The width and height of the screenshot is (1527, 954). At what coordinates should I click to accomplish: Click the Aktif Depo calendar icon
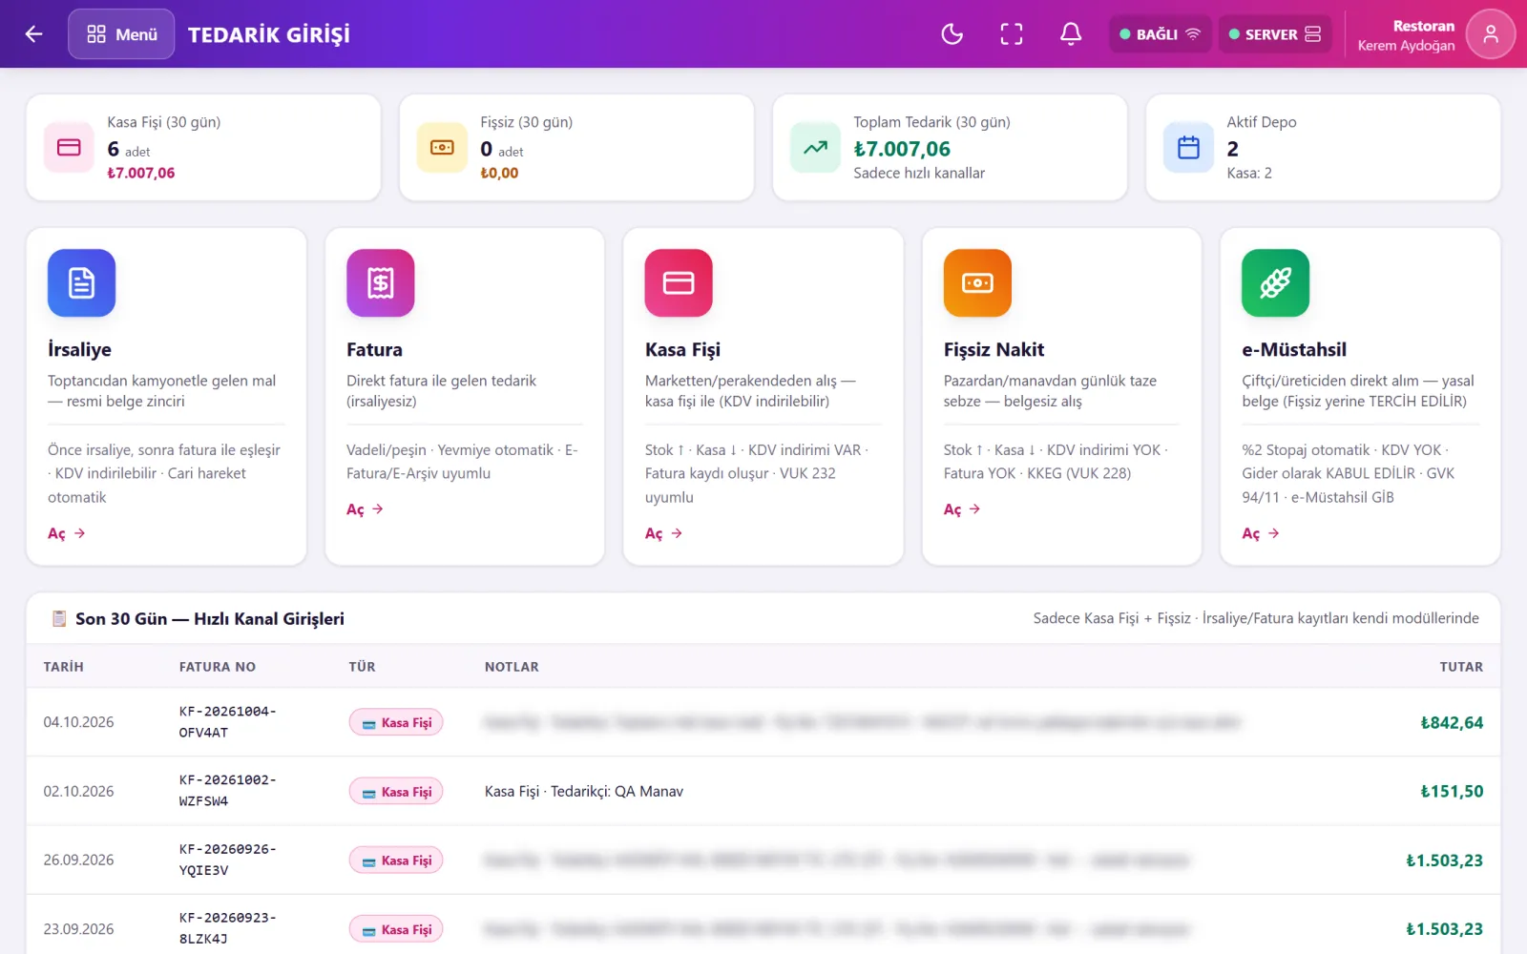1188,148
